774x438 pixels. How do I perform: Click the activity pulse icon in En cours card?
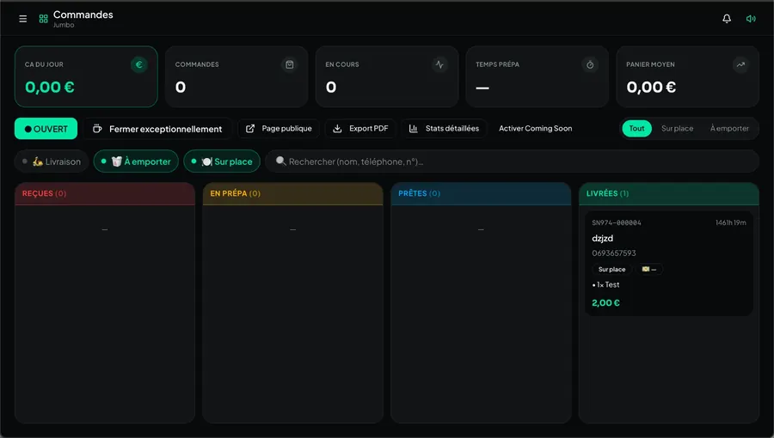tap(439, 64)
